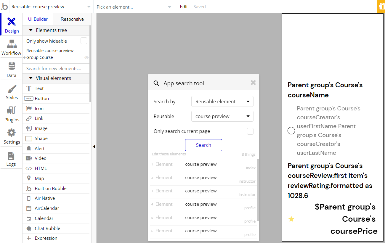Toggle visibility eye for Group Course
Viewport: 385px width, 243px height.
pyautogui.click(x=86, y=58)
